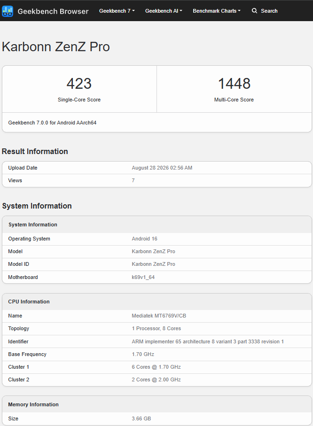Screen dimensions: 313x426
Task: Click the Upload Date label
Action: point(23,168)
